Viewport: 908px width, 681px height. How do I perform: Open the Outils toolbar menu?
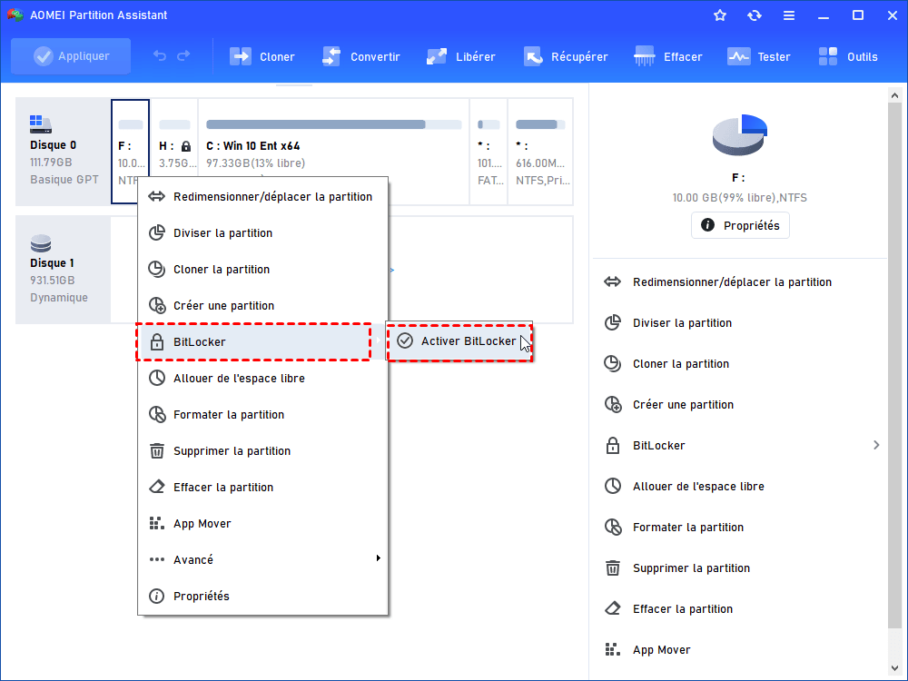point(848,56)
